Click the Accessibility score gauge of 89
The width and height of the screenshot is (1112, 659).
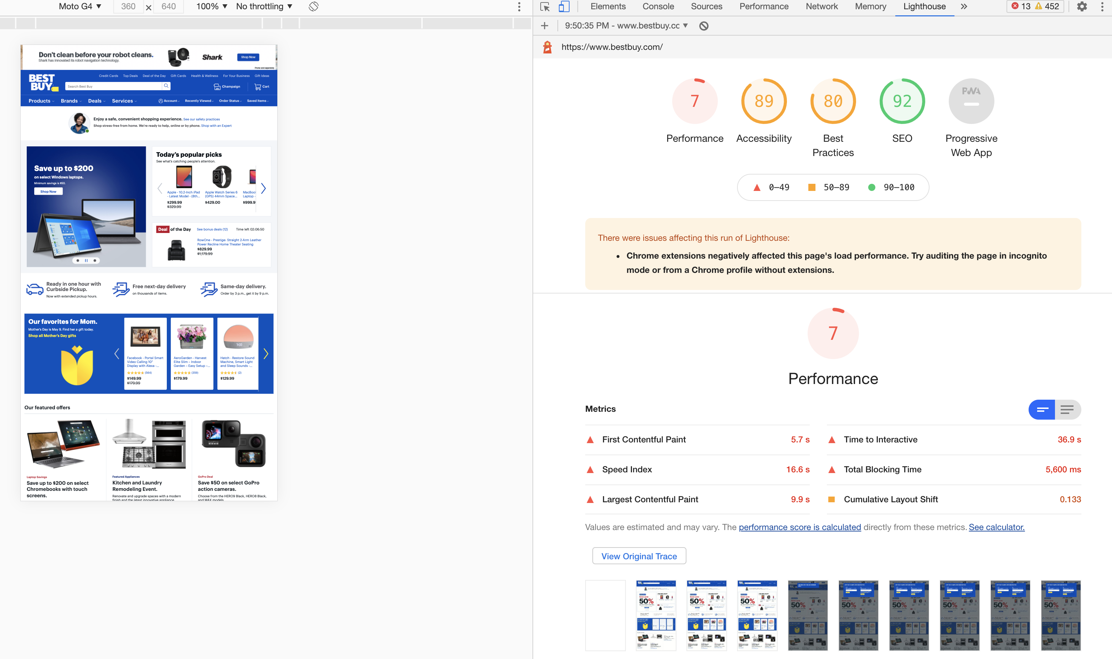pyautogui.click(x=764, y=101)
